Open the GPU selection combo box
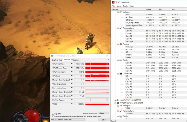 (x=68, y=119)
